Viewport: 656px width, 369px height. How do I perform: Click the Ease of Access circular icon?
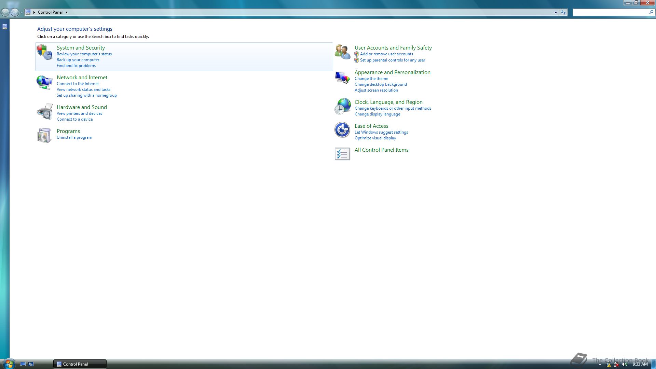coord(342,130)
